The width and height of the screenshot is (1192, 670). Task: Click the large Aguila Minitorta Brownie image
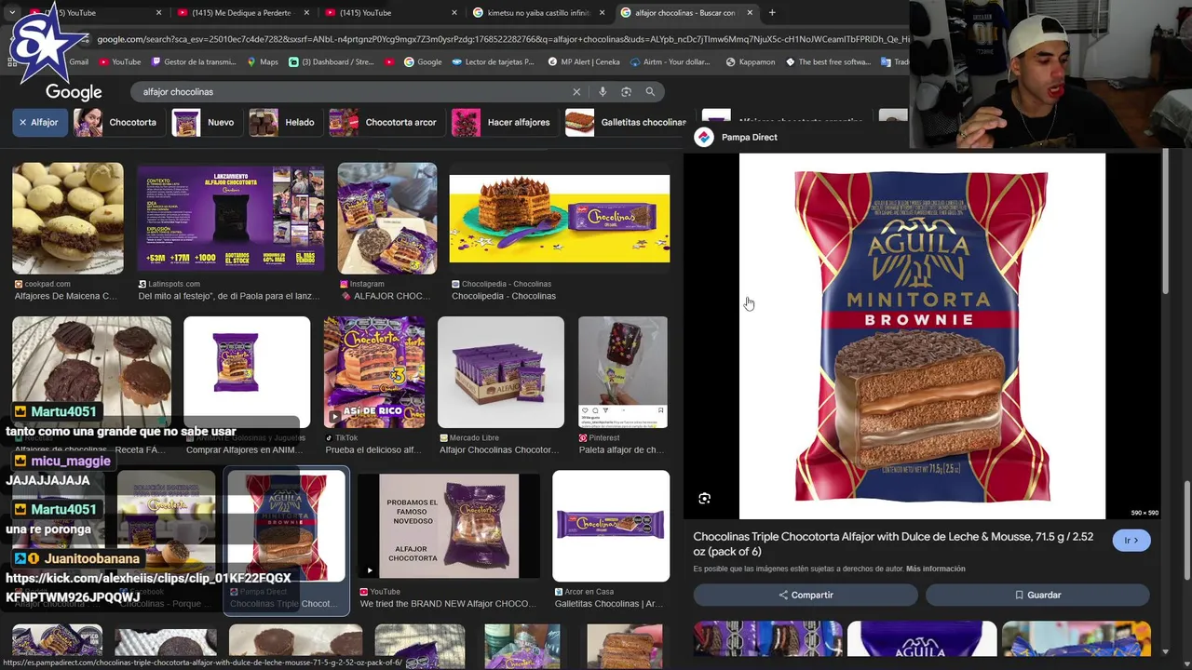[x=922, y=336]
